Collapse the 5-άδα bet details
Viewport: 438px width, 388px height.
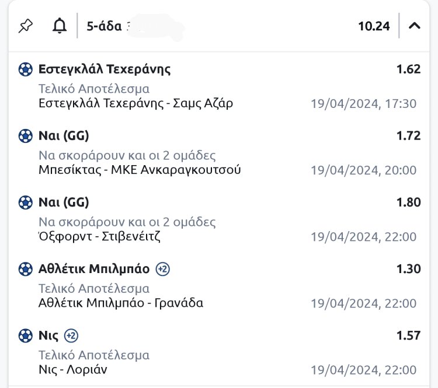[414, 26]
